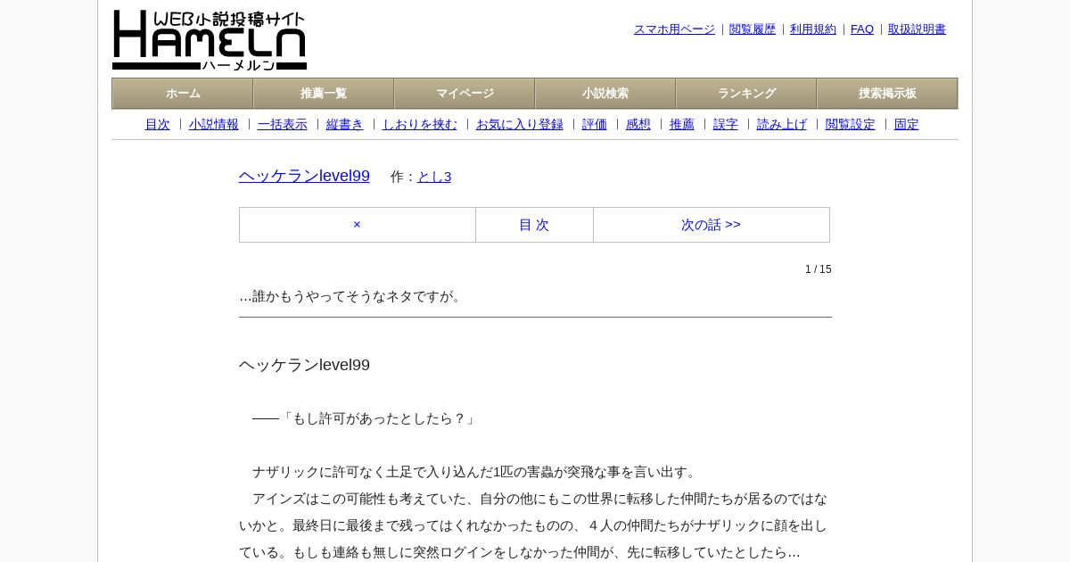Click お気に入り登録

pyautogui.click(x=520, y=125)
